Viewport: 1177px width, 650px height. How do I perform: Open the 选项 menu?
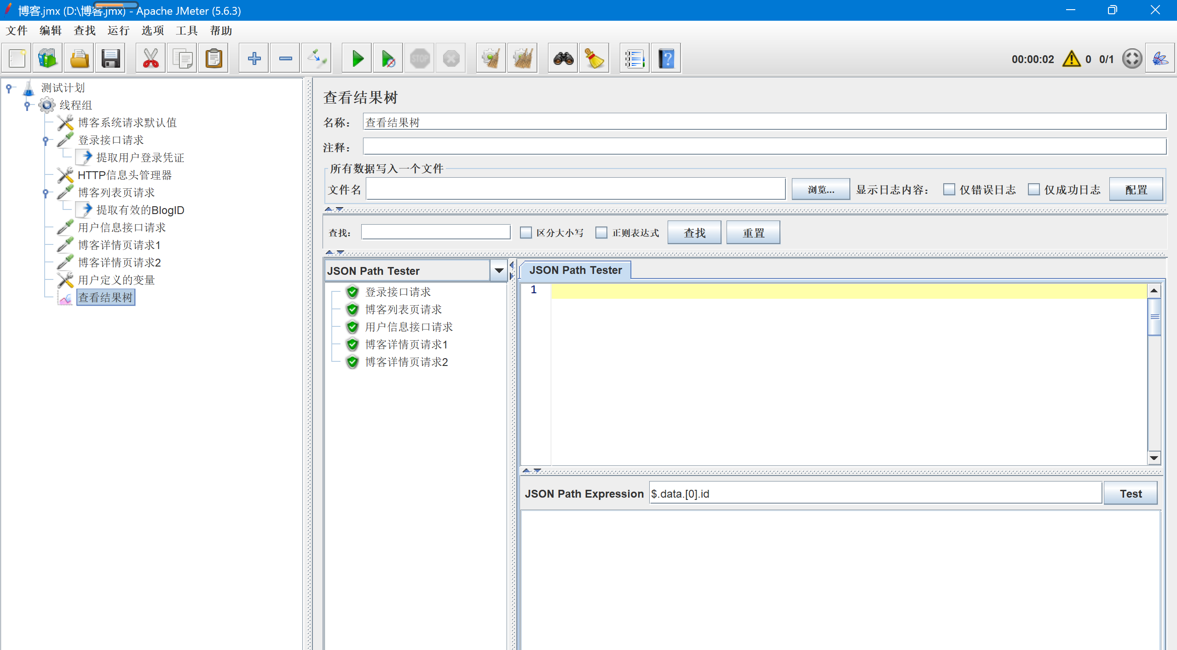(152, 31)
